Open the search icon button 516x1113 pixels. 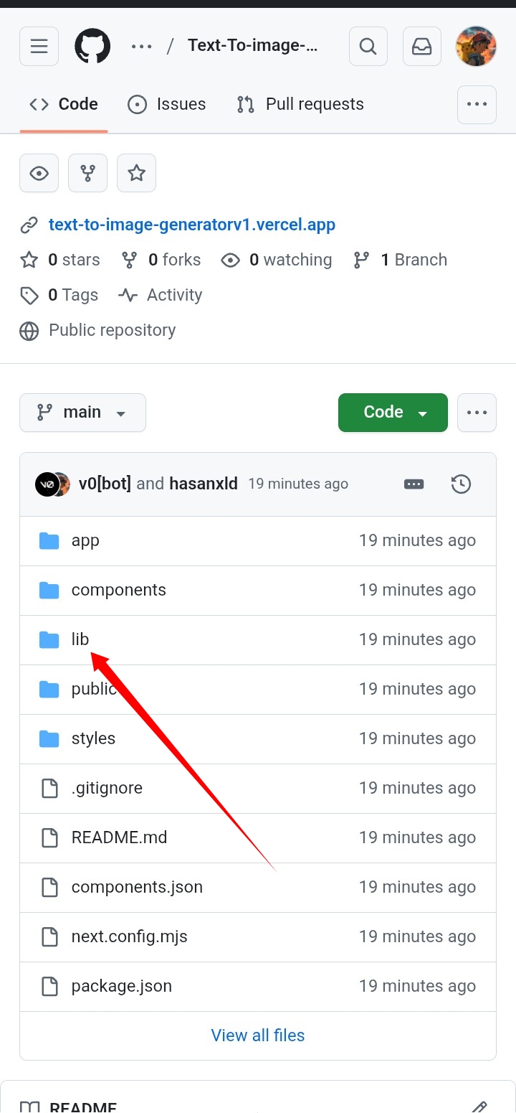pos(368,47)
